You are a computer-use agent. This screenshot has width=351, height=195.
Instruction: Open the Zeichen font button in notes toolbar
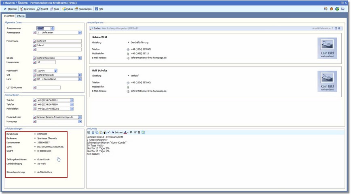coord(117,132)
